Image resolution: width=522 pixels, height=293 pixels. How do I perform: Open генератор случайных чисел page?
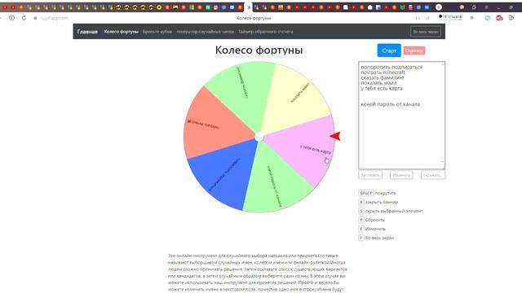tap(205, 32)
